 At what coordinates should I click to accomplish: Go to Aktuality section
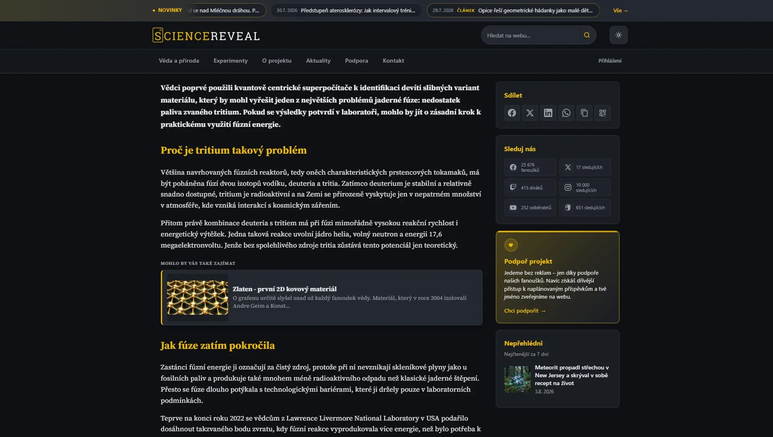(x=318, y=61)
